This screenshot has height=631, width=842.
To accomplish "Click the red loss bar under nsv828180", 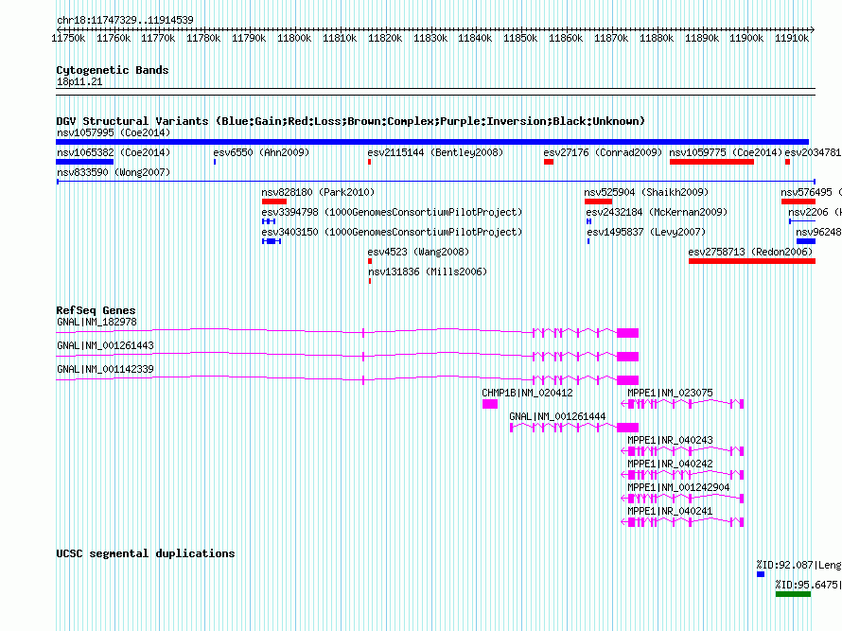I will pyautogui.click(x=273, y=202).
